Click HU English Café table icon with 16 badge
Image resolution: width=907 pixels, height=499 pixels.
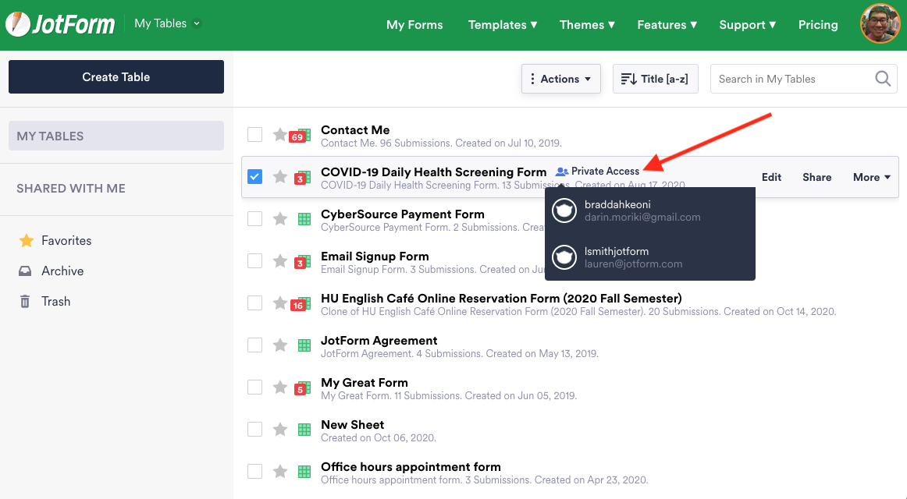coord(301,304)
